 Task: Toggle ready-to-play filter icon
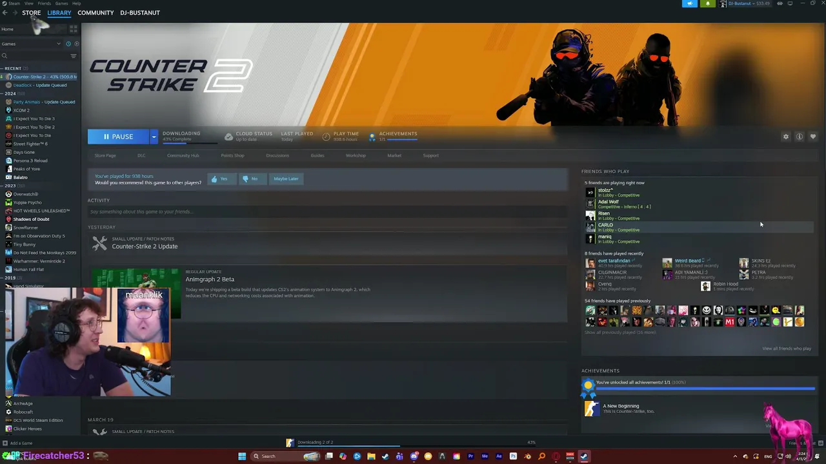76,44
